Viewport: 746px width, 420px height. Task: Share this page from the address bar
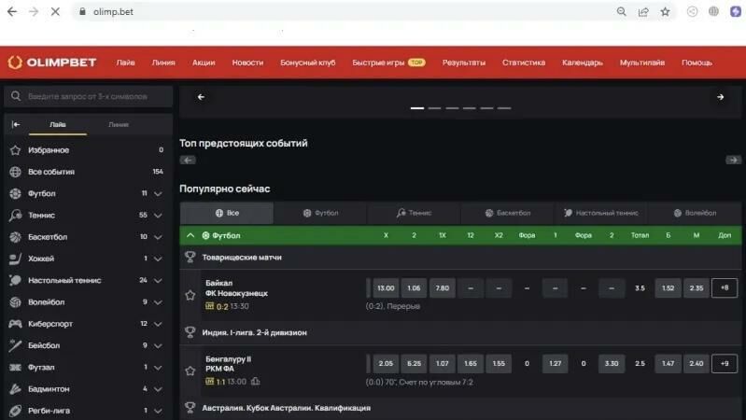(x=643, y=12)
